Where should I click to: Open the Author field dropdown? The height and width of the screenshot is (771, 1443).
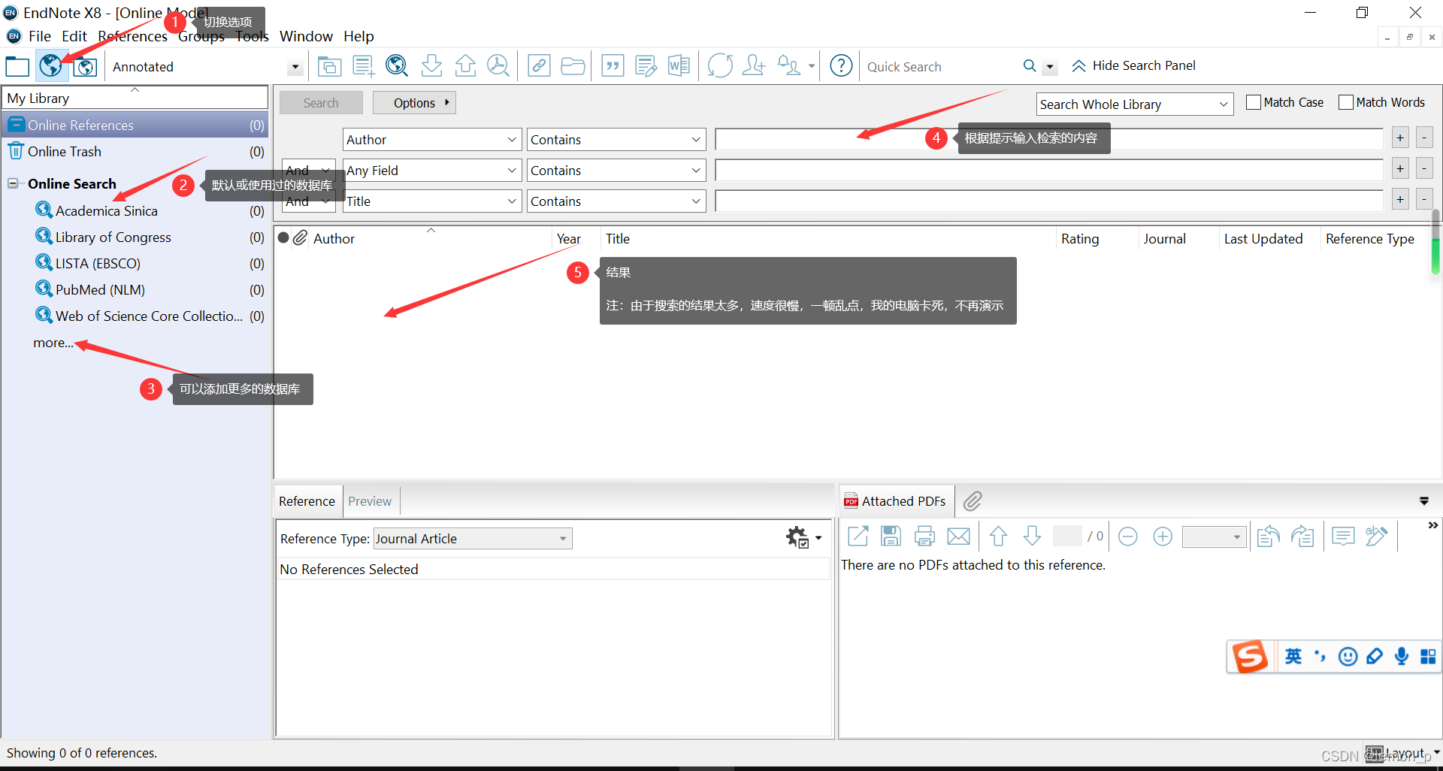pyautogui.click(x=431, y=140)
